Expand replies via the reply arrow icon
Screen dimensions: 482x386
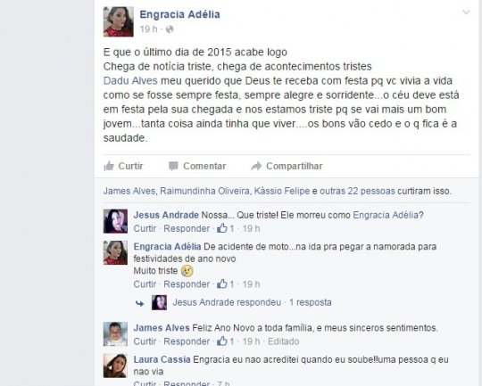click(x=140, y=303)
